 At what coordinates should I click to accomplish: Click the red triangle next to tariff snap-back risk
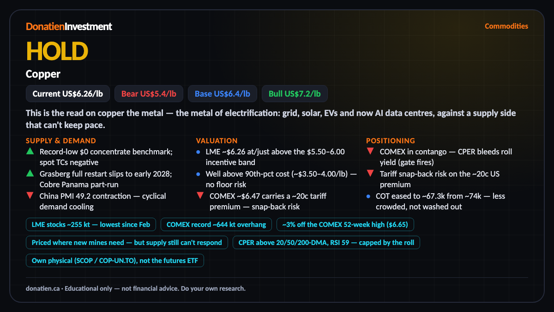[x=370, y=173]
